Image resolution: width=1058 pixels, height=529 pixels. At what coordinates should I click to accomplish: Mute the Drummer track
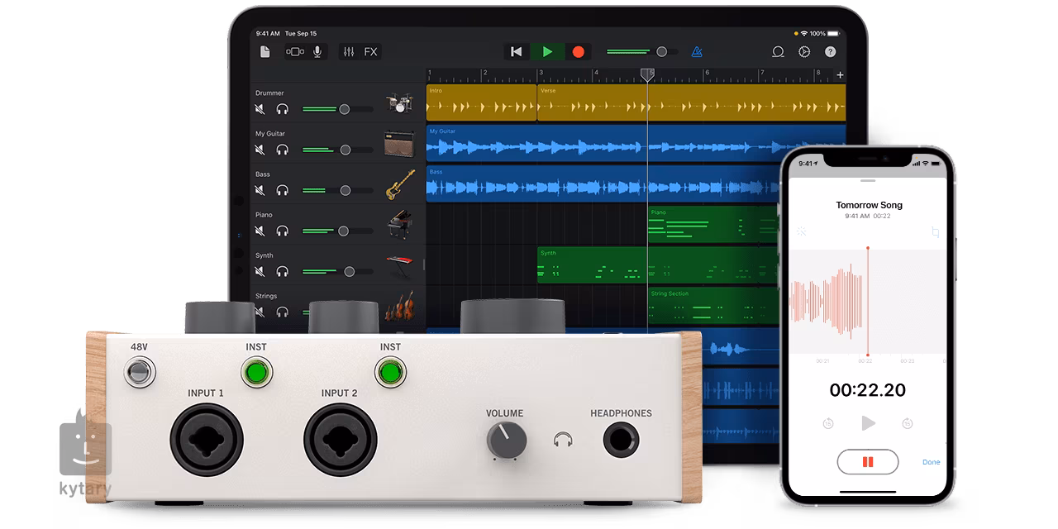tap(260, 109)
